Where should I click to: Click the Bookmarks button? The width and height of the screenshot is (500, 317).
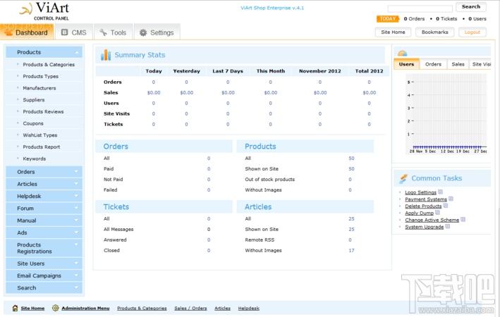click(x=434, y=32)
